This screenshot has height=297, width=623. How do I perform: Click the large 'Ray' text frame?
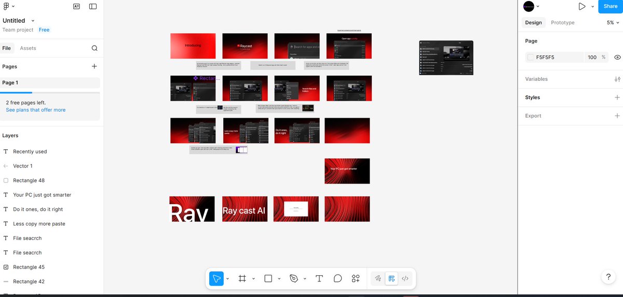click(192, 209)
